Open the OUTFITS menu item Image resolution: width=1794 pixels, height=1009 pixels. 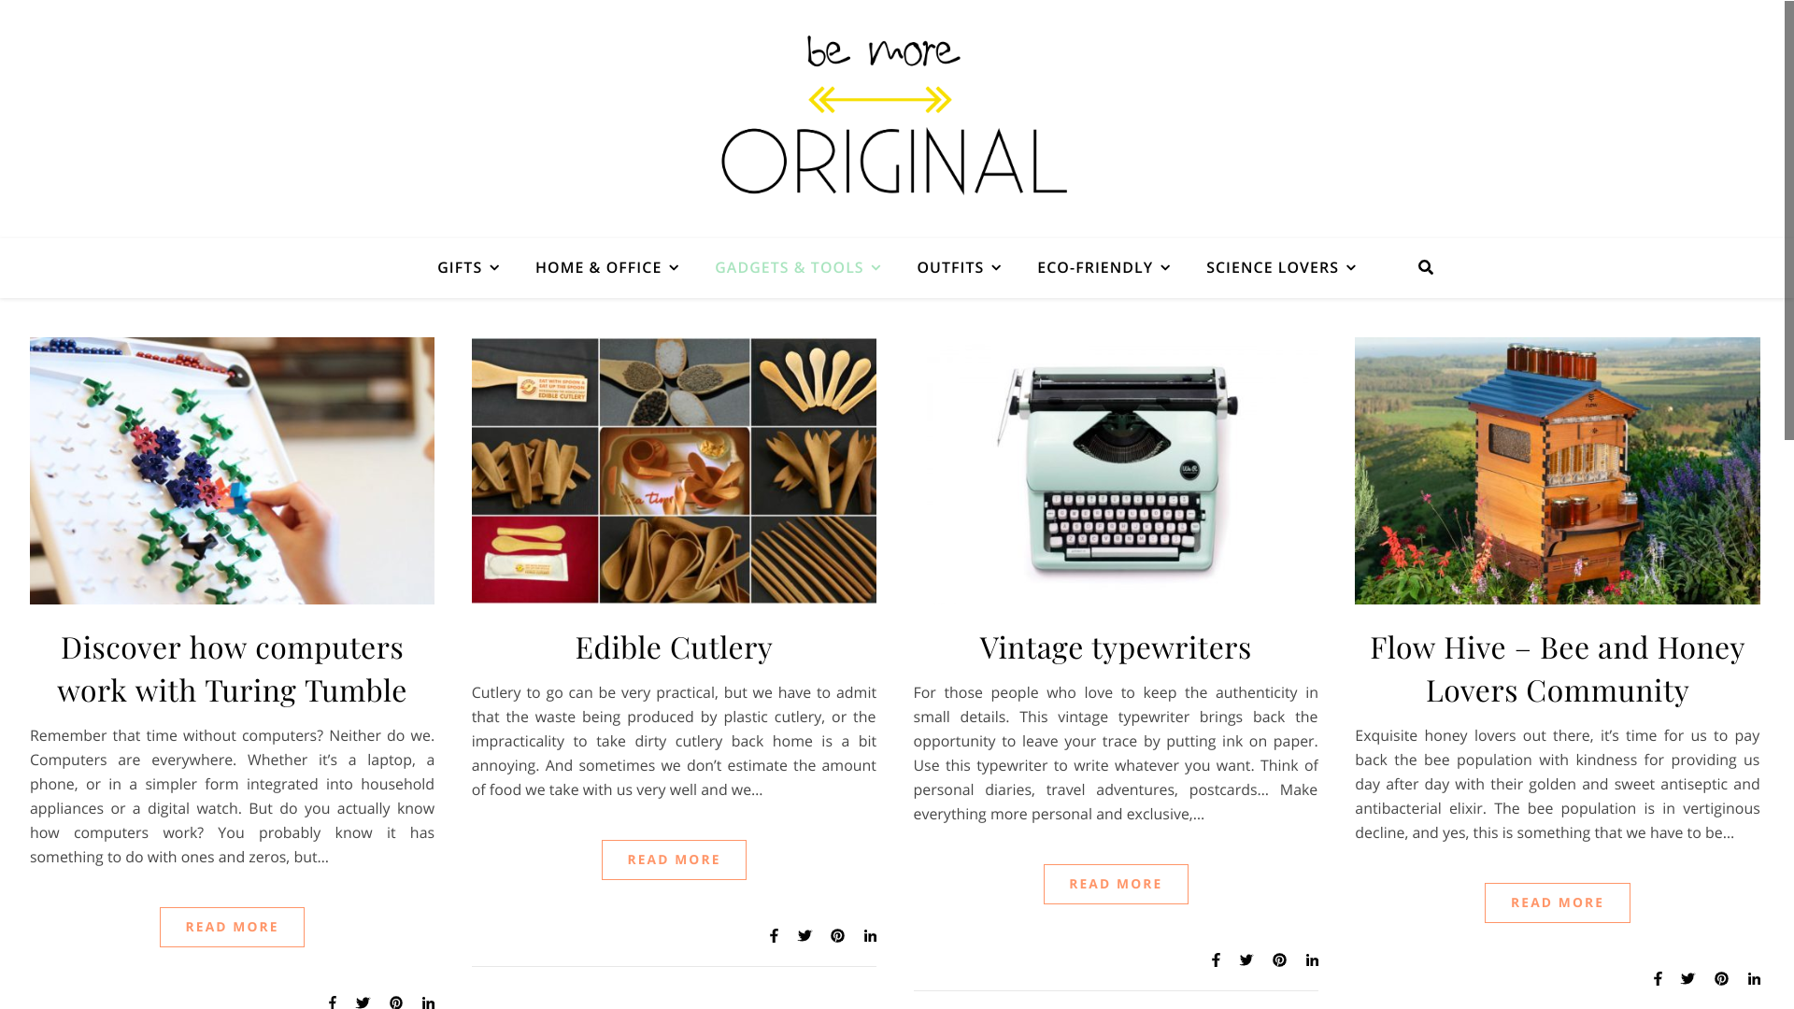[x=959, y=267]
